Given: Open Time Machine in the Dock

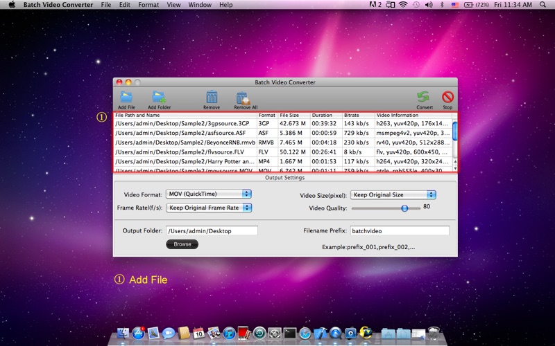Looking at the screenshot, I should pos(259,333).
